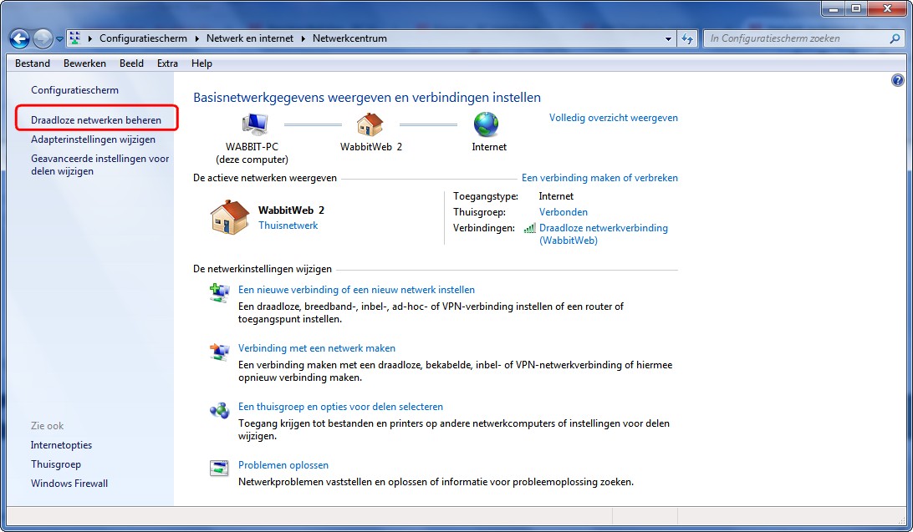Open 'Verbinding met een netwerk maken'
The height and width of the screenshot is (532, 913).
pos(317,348)
